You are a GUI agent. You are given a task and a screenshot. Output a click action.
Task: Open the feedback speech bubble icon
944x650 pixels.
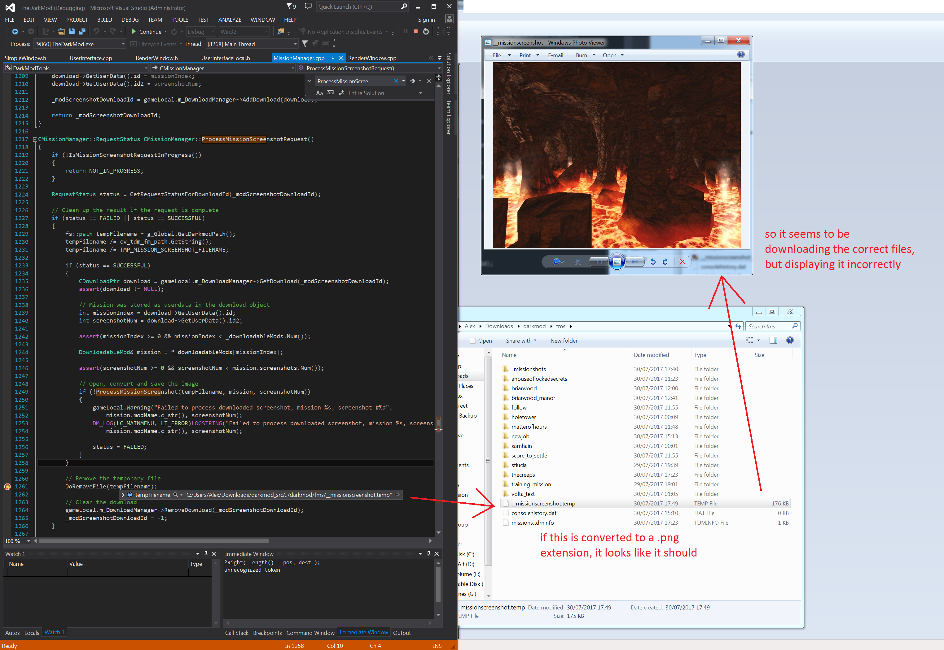coord(308,6)
